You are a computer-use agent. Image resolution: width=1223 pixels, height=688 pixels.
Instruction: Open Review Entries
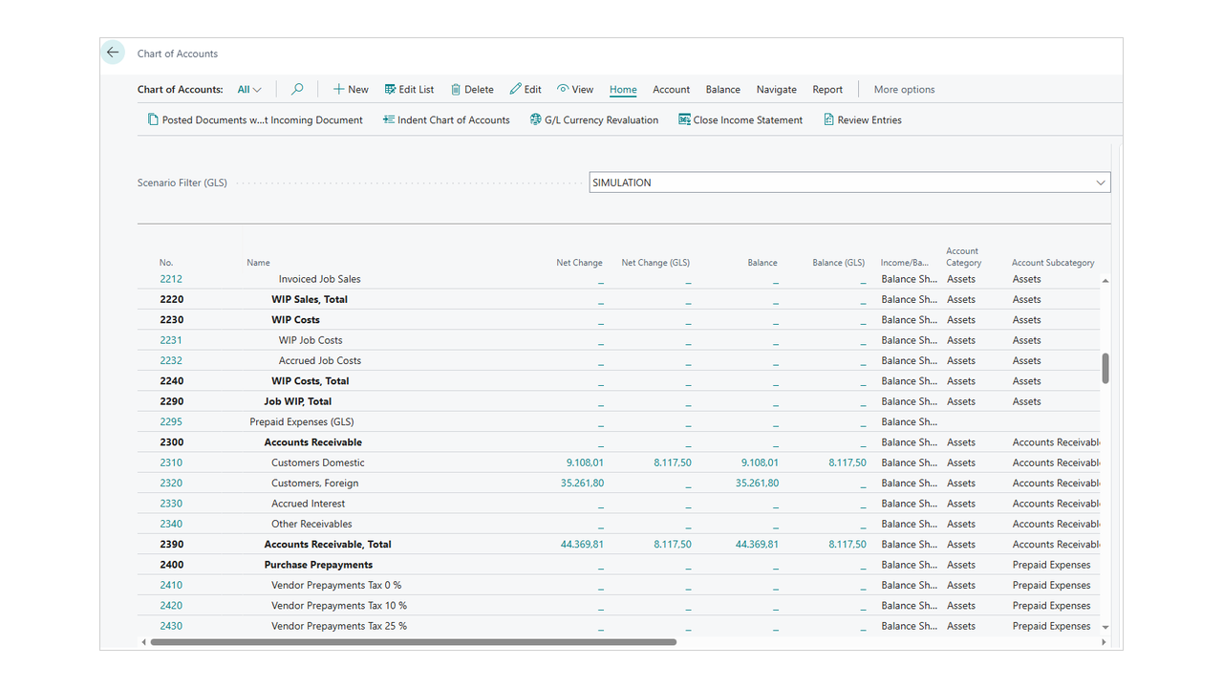click(x=863, y=119)
